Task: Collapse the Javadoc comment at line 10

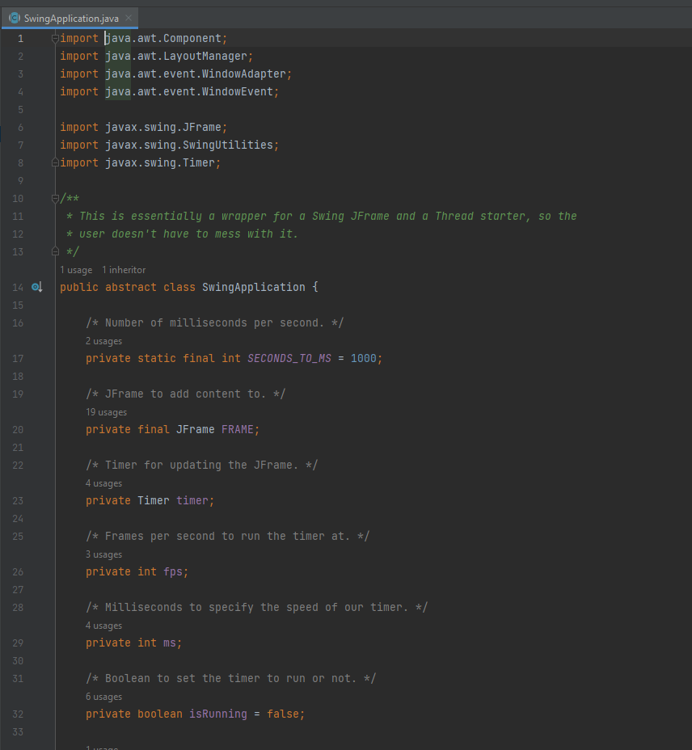Action: click(55, 199)
